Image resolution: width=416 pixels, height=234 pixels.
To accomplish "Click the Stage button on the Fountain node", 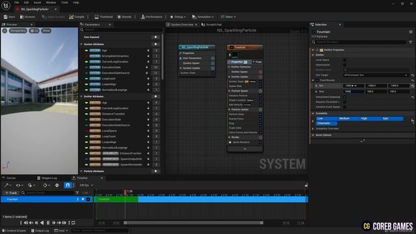I will point(257,62).
